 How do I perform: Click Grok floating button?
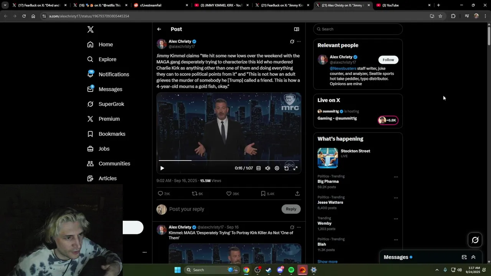tap(475, 240)
